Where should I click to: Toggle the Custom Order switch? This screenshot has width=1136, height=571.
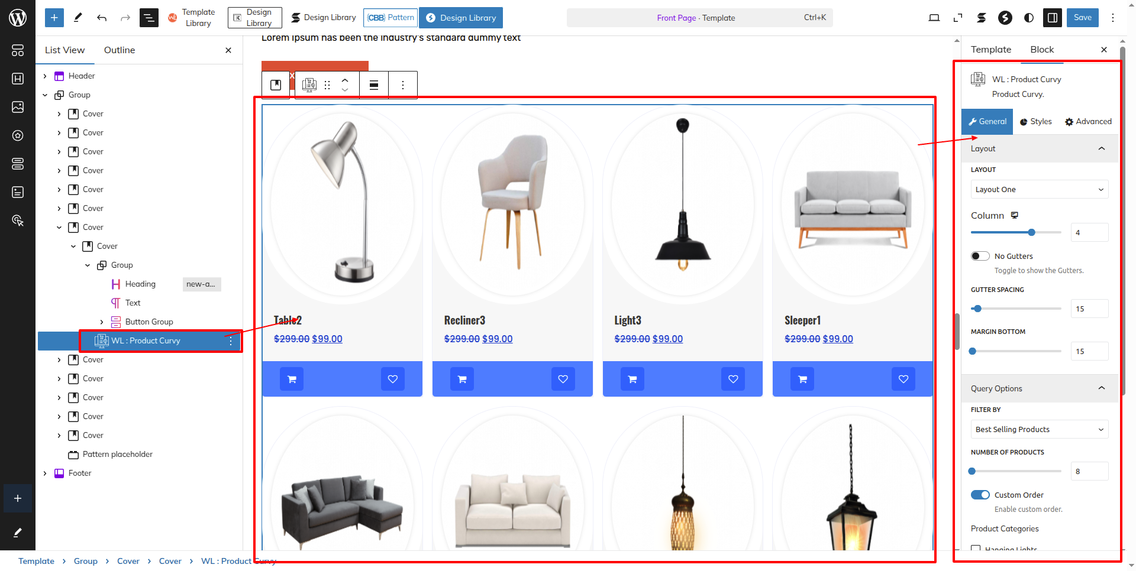[980, 495]
